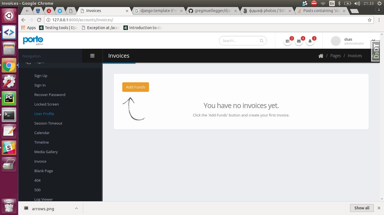Click the Add Funds button
This screenshot has height=215, width=384.
(x=135, y=87)
